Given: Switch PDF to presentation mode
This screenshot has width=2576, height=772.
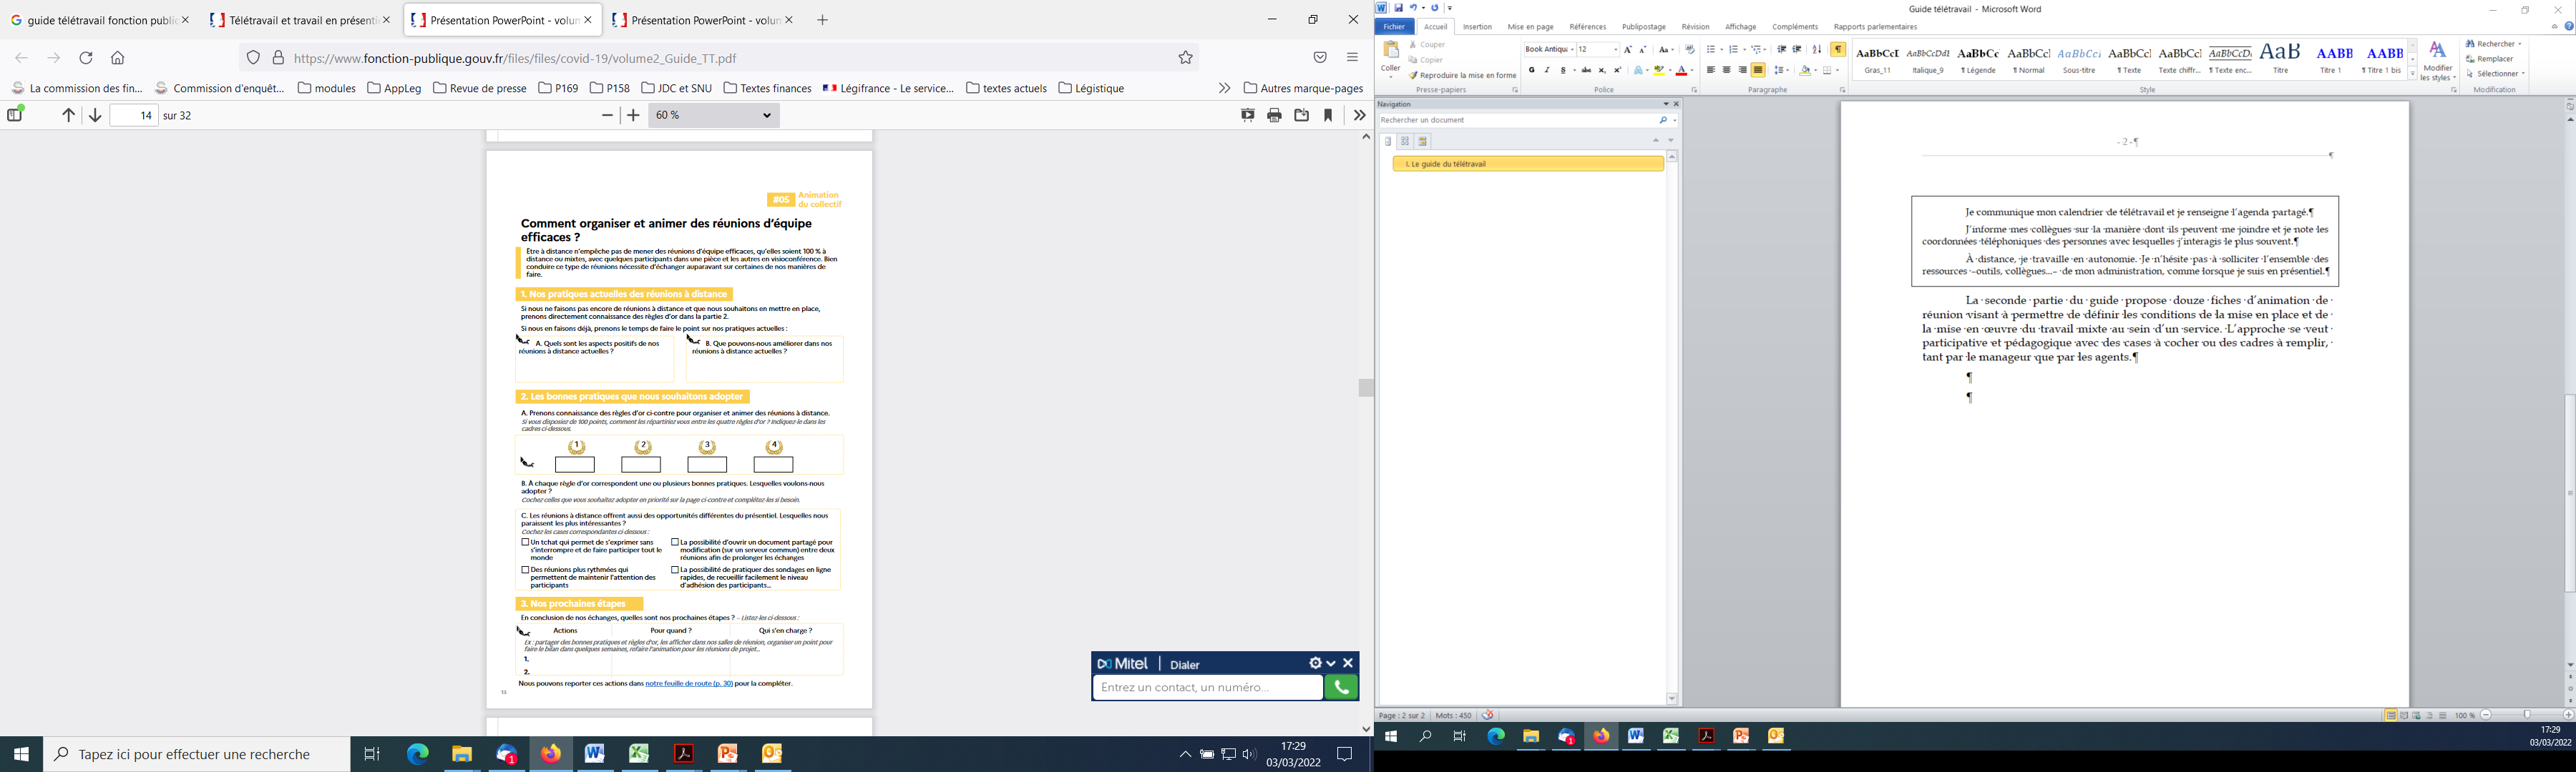Looking at the screenshot, I should [x=1247, y=116].
